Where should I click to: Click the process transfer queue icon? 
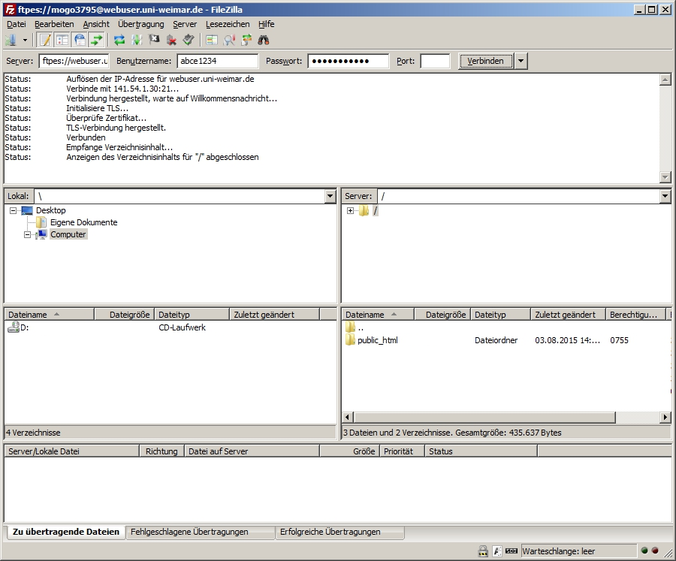(137, 40)
